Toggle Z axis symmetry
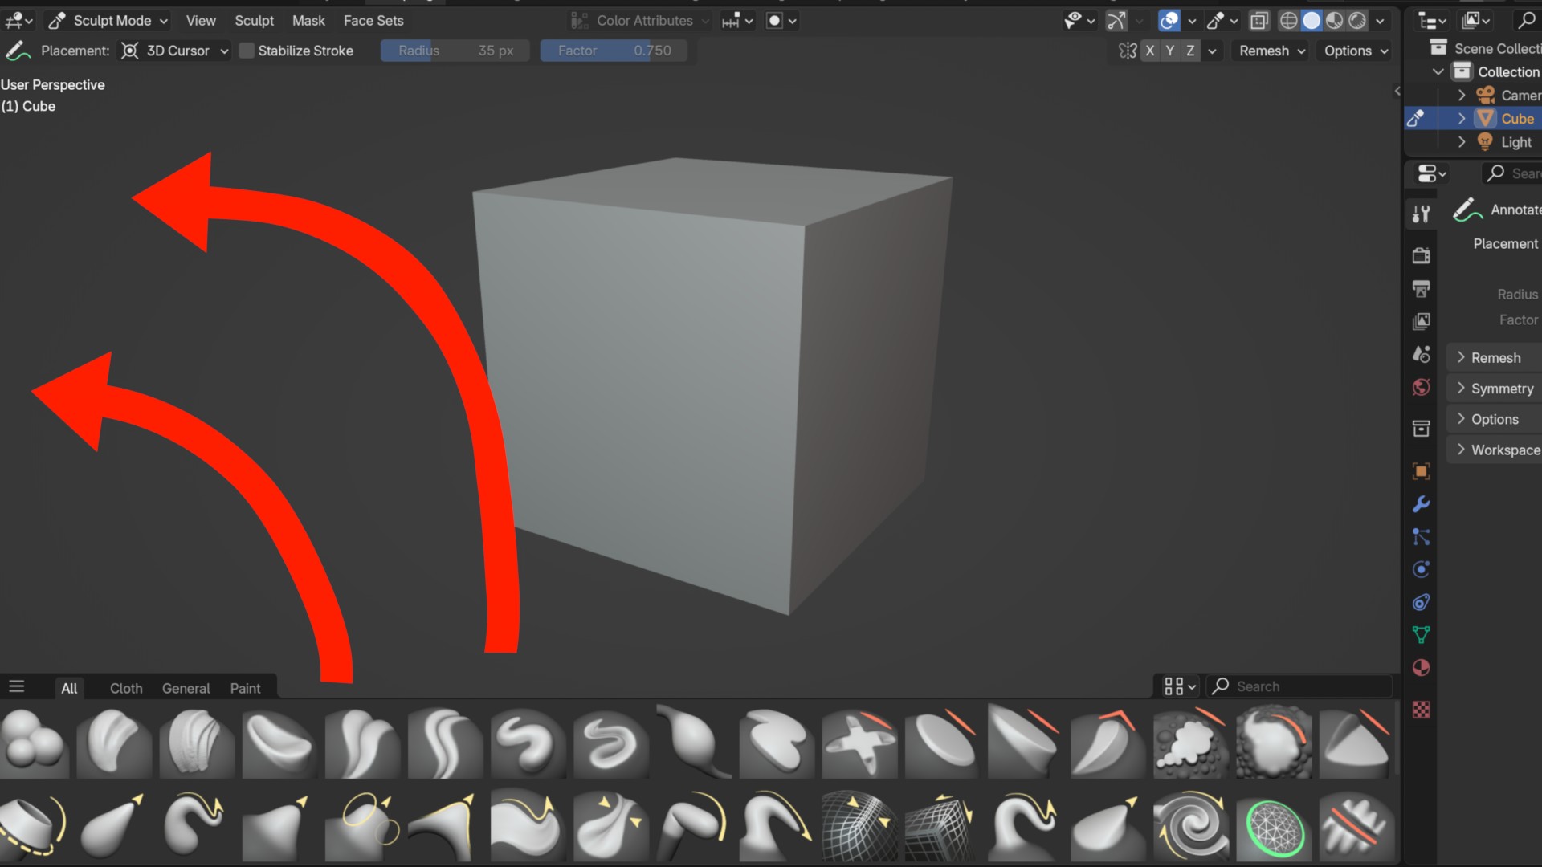The width and height of the screenshot is (1542, 867). tap(1190, 51)
